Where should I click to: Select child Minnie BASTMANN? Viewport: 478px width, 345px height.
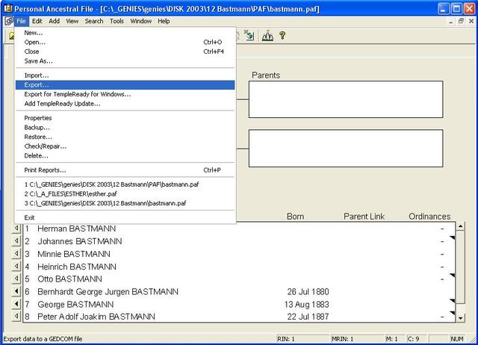click(239, 254)
